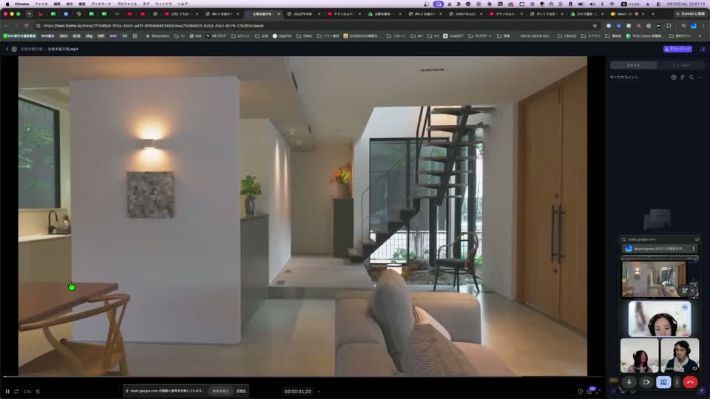The width and height of the screenshot is (710, 399).
Task: Open the apps grid icon in bookmarks bar
Action: (x=135, y=35)
